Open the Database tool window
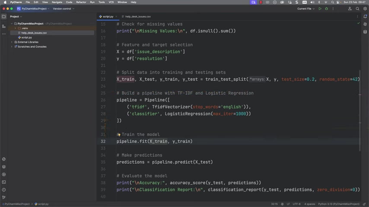 click(365, 32)
